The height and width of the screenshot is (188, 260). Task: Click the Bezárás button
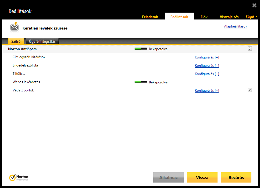pyautogui.click(x=236, y=177)
